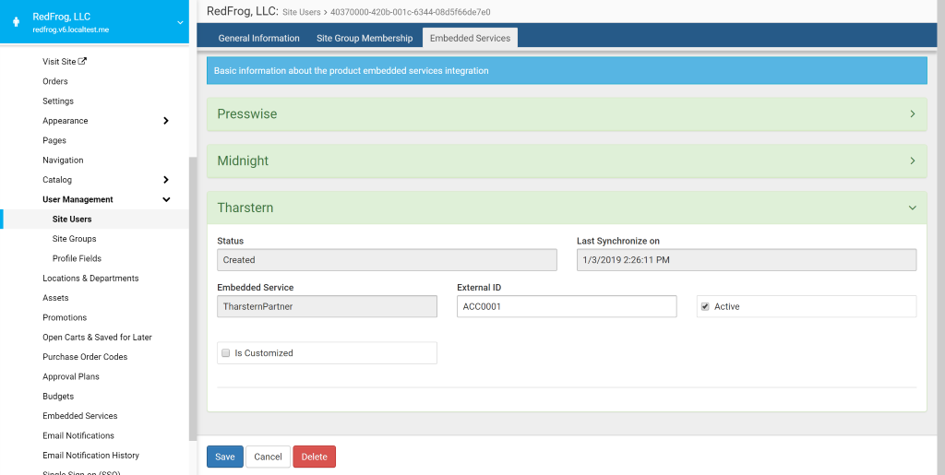Tick the Is Customized checkbox
This screenshot has height=475, width=945.
226,352
